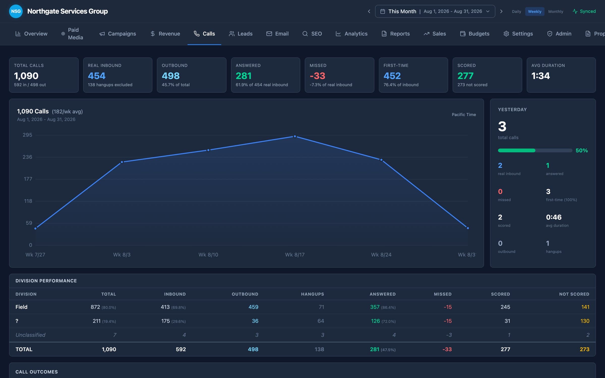Image resolution: width=605 pixels, height=378 pixels.
Task: Click the First-Time 452 card
Action: [413, 75]
